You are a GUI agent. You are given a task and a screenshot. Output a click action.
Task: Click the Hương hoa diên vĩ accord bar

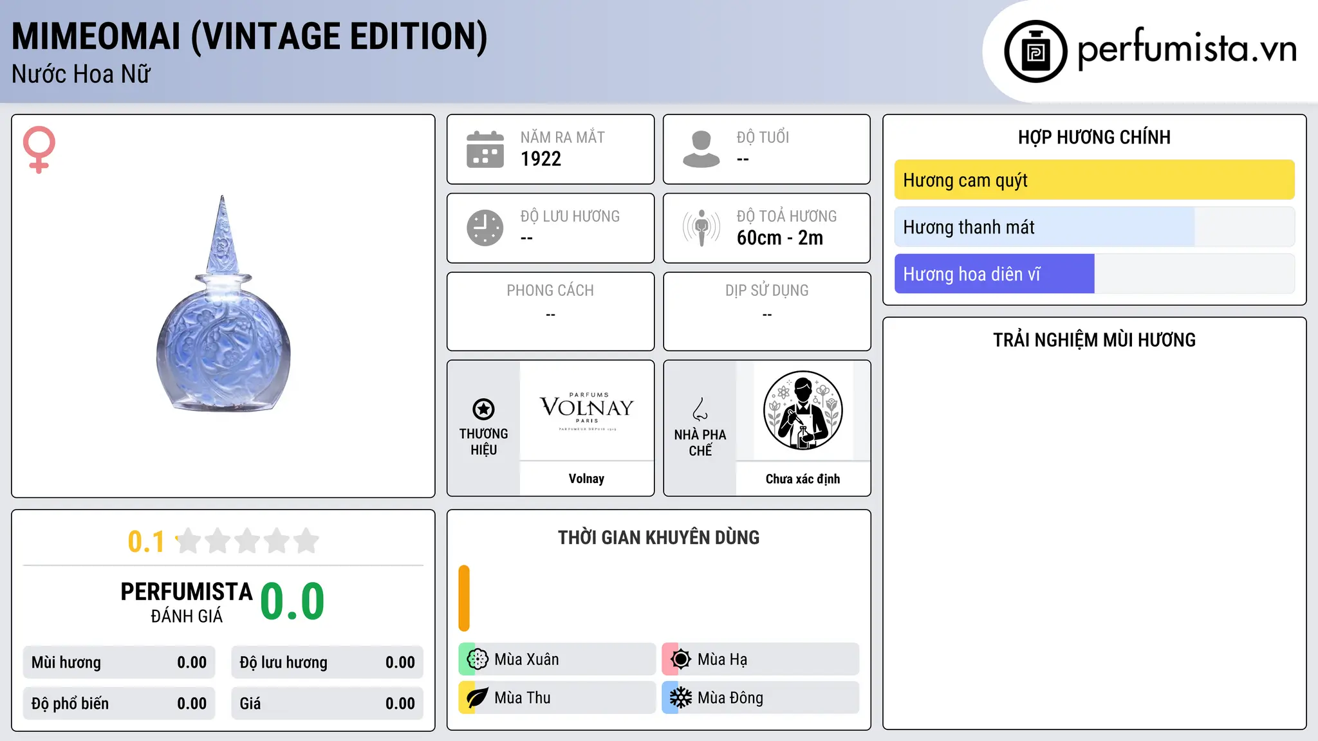coord(1094,274)
